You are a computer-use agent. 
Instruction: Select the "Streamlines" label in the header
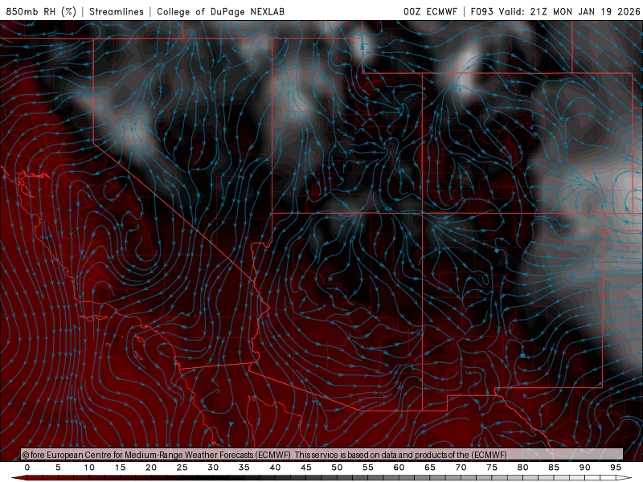pos(117,11)
